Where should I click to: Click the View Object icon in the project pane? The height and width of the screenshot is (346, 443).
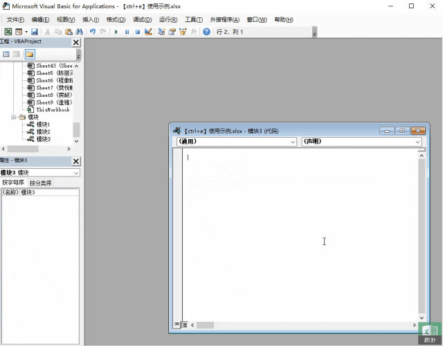pos(17,54)
